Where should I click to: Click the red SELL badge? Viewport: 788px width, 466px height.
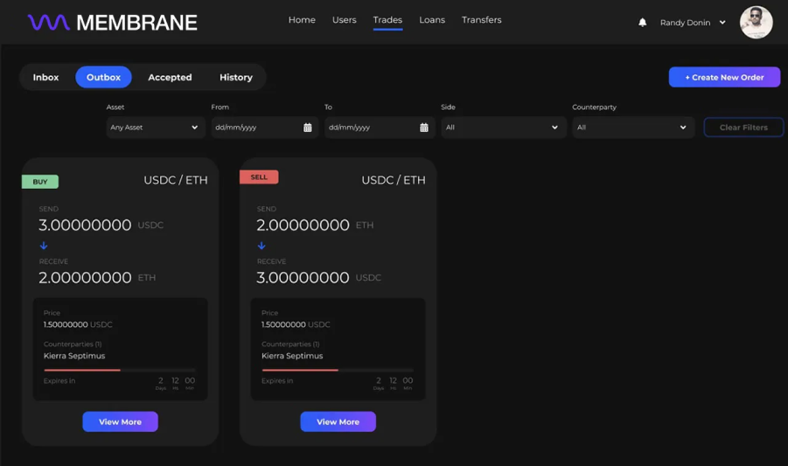259,177
